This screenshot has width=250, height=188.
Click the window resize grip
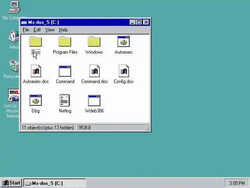(x=148, y=128)
